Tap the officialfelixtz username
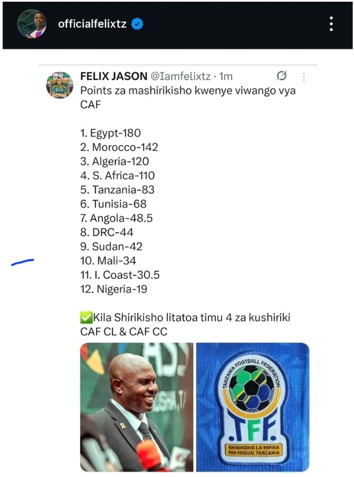This screenshot has height=477, width=354. (92, 24)
